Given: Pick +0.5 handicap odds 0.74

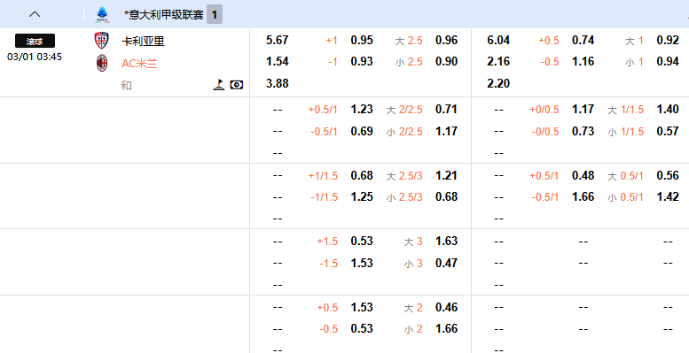Looking at the screenshot, I should (583, 41).
